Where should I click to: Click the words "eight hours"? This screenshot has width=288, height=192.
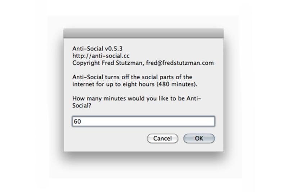[140, 84]
